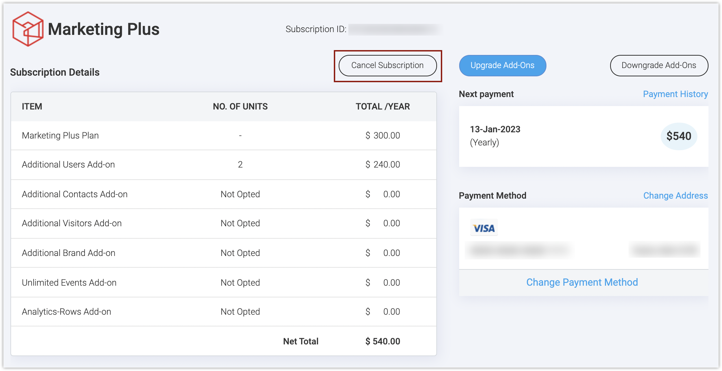Click Additional Contacts Add-on item
The height and width of the screenshot is (371, 722).
point(74,194)
